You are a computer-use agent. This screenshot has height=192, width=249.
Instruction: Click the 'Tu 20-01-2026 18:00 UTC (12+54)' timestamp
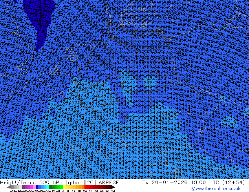point(194,183)
